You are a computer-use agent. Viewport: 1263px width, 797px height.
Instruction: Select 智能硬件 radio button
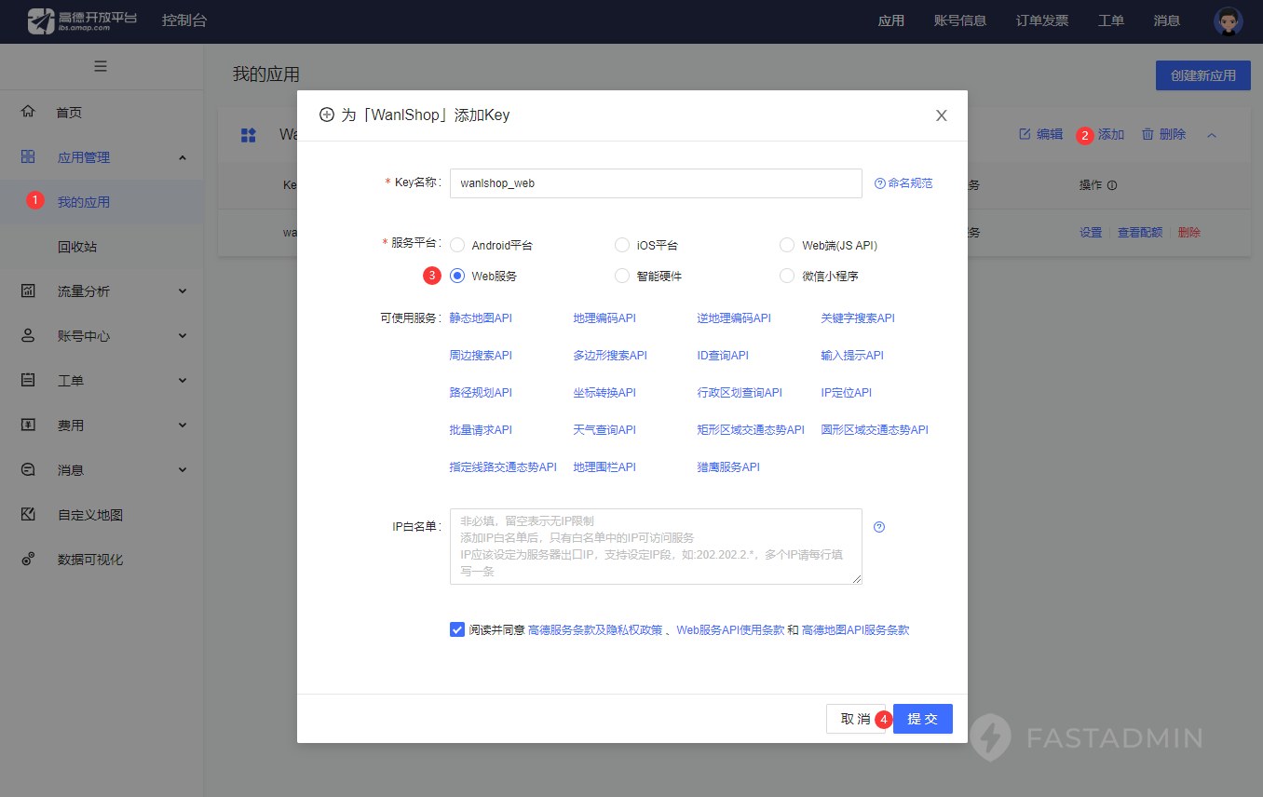(x=622, y=276)
